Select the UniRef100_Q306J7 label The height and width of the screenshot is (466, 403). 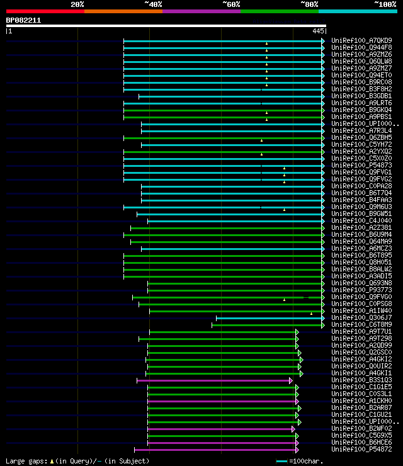tap(361, 318)
